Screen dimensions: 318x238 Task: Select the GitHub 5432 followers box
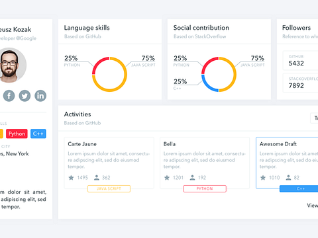coord(301,60)
